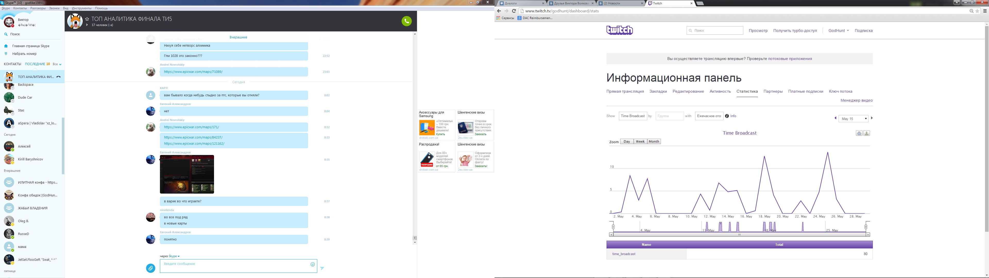Toggle the favorite star for the group chat

pyautogui.click(x=87, y=19)
